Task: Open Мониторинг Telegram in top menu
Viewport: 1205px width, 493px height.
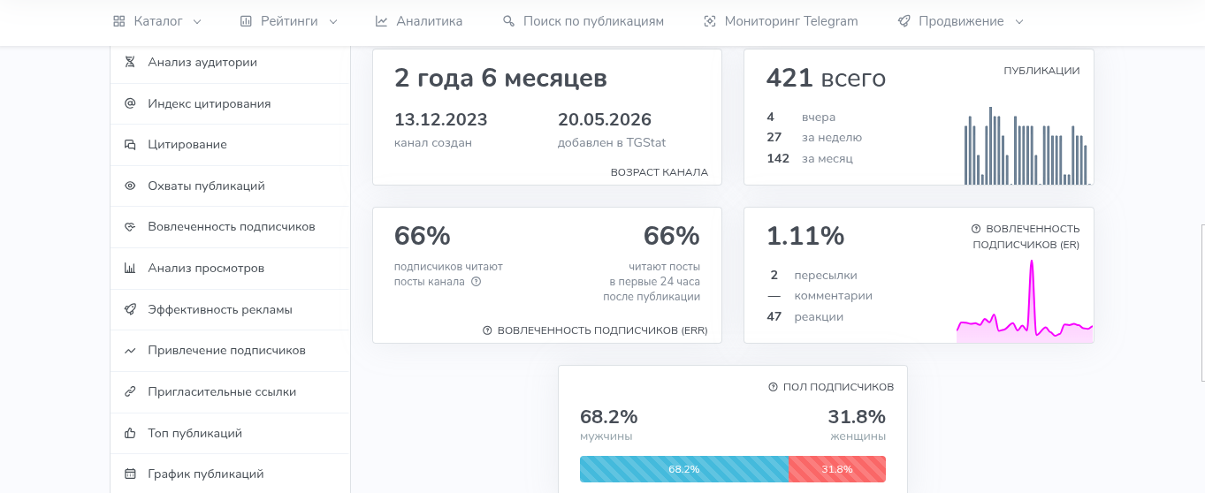Action: pyautogui.click(x=781, y=21)
